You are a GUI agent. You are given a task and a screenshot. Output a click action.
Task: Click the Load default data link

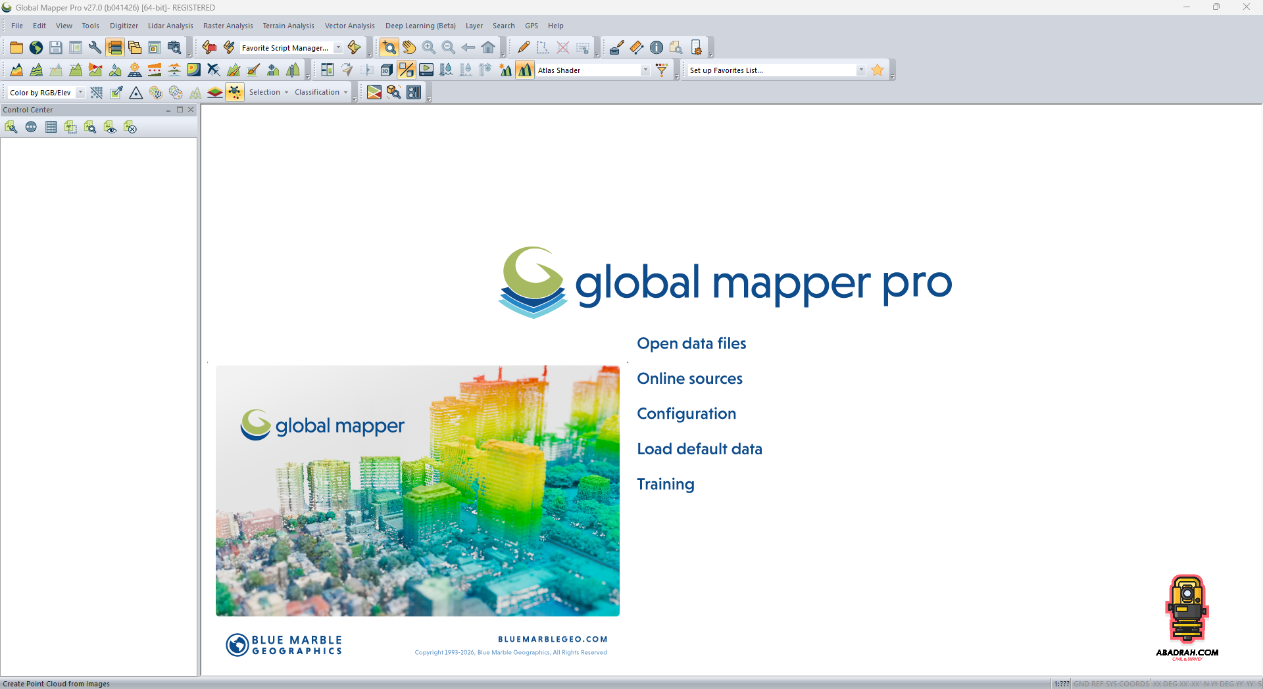[699, 449]
